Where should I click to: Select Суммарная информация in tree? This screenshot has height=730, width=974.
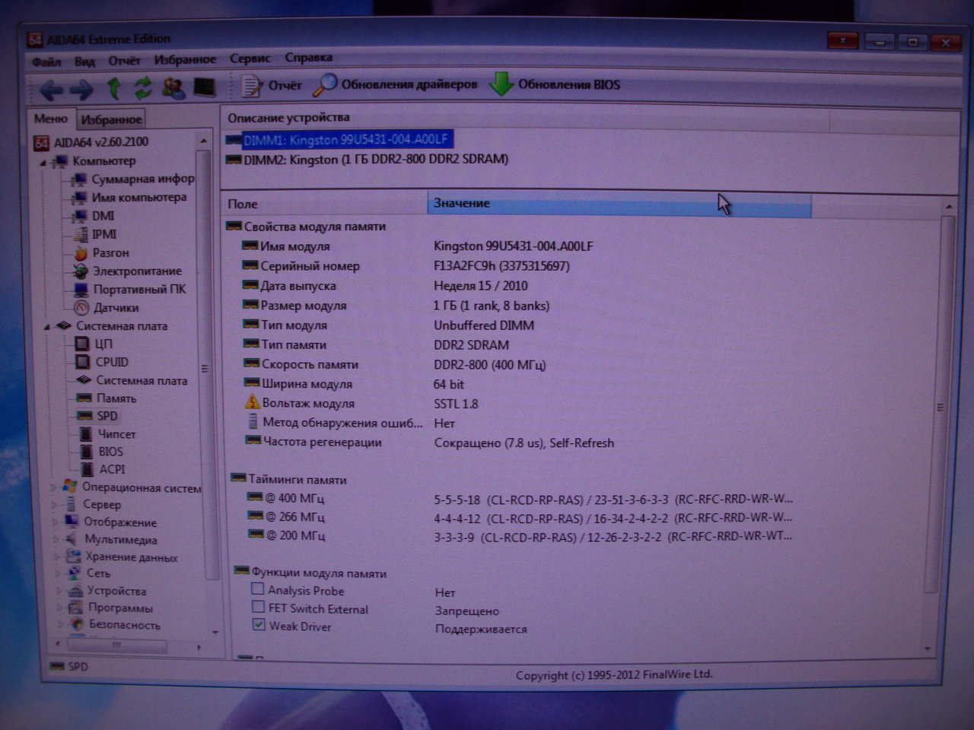click(x=133, y=179)
